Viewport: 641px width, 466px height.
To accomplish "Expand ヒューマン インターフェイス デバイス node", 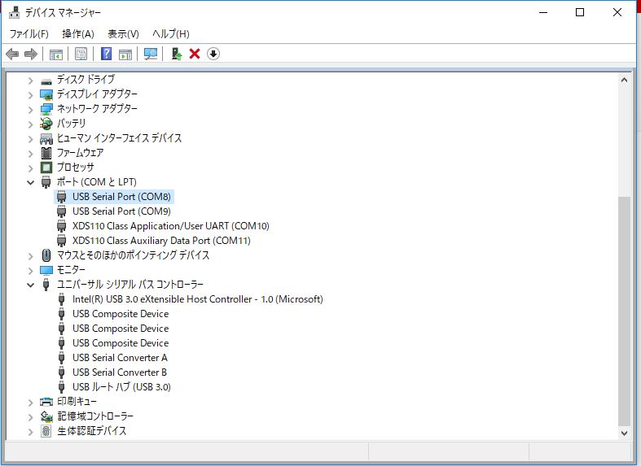I will pos(30,139).
